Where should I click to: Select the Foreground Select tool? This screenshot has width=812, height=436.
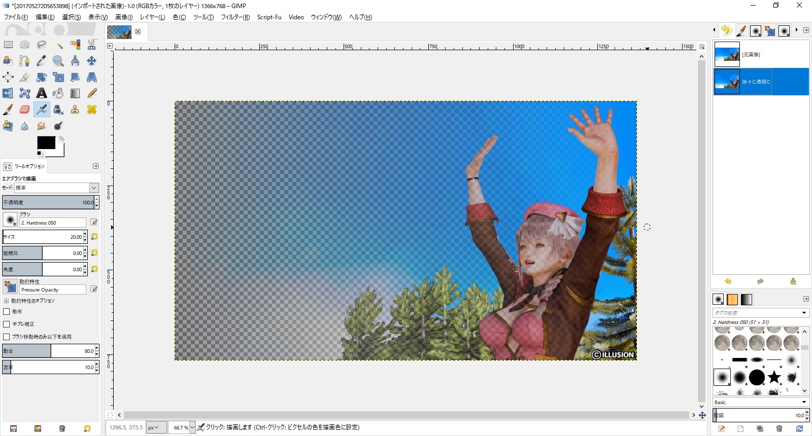(8, 61)
